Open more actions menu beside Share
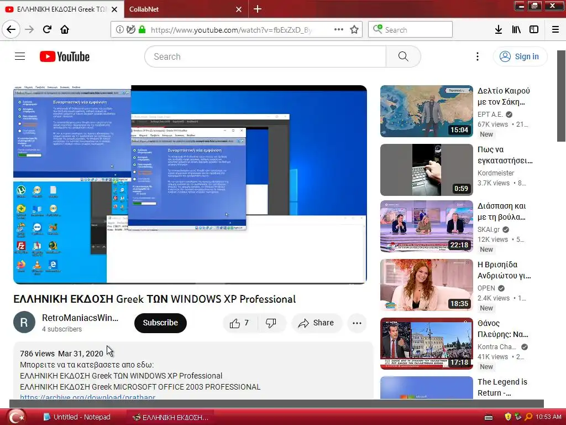The height and width of the screenshot is (425, 566). coord(357,323)
